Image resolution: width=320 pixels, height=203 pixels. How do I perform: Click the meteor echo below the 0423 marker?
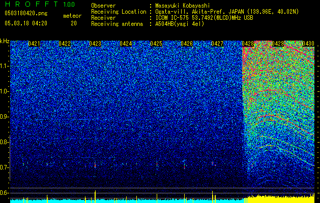(95, 164)
